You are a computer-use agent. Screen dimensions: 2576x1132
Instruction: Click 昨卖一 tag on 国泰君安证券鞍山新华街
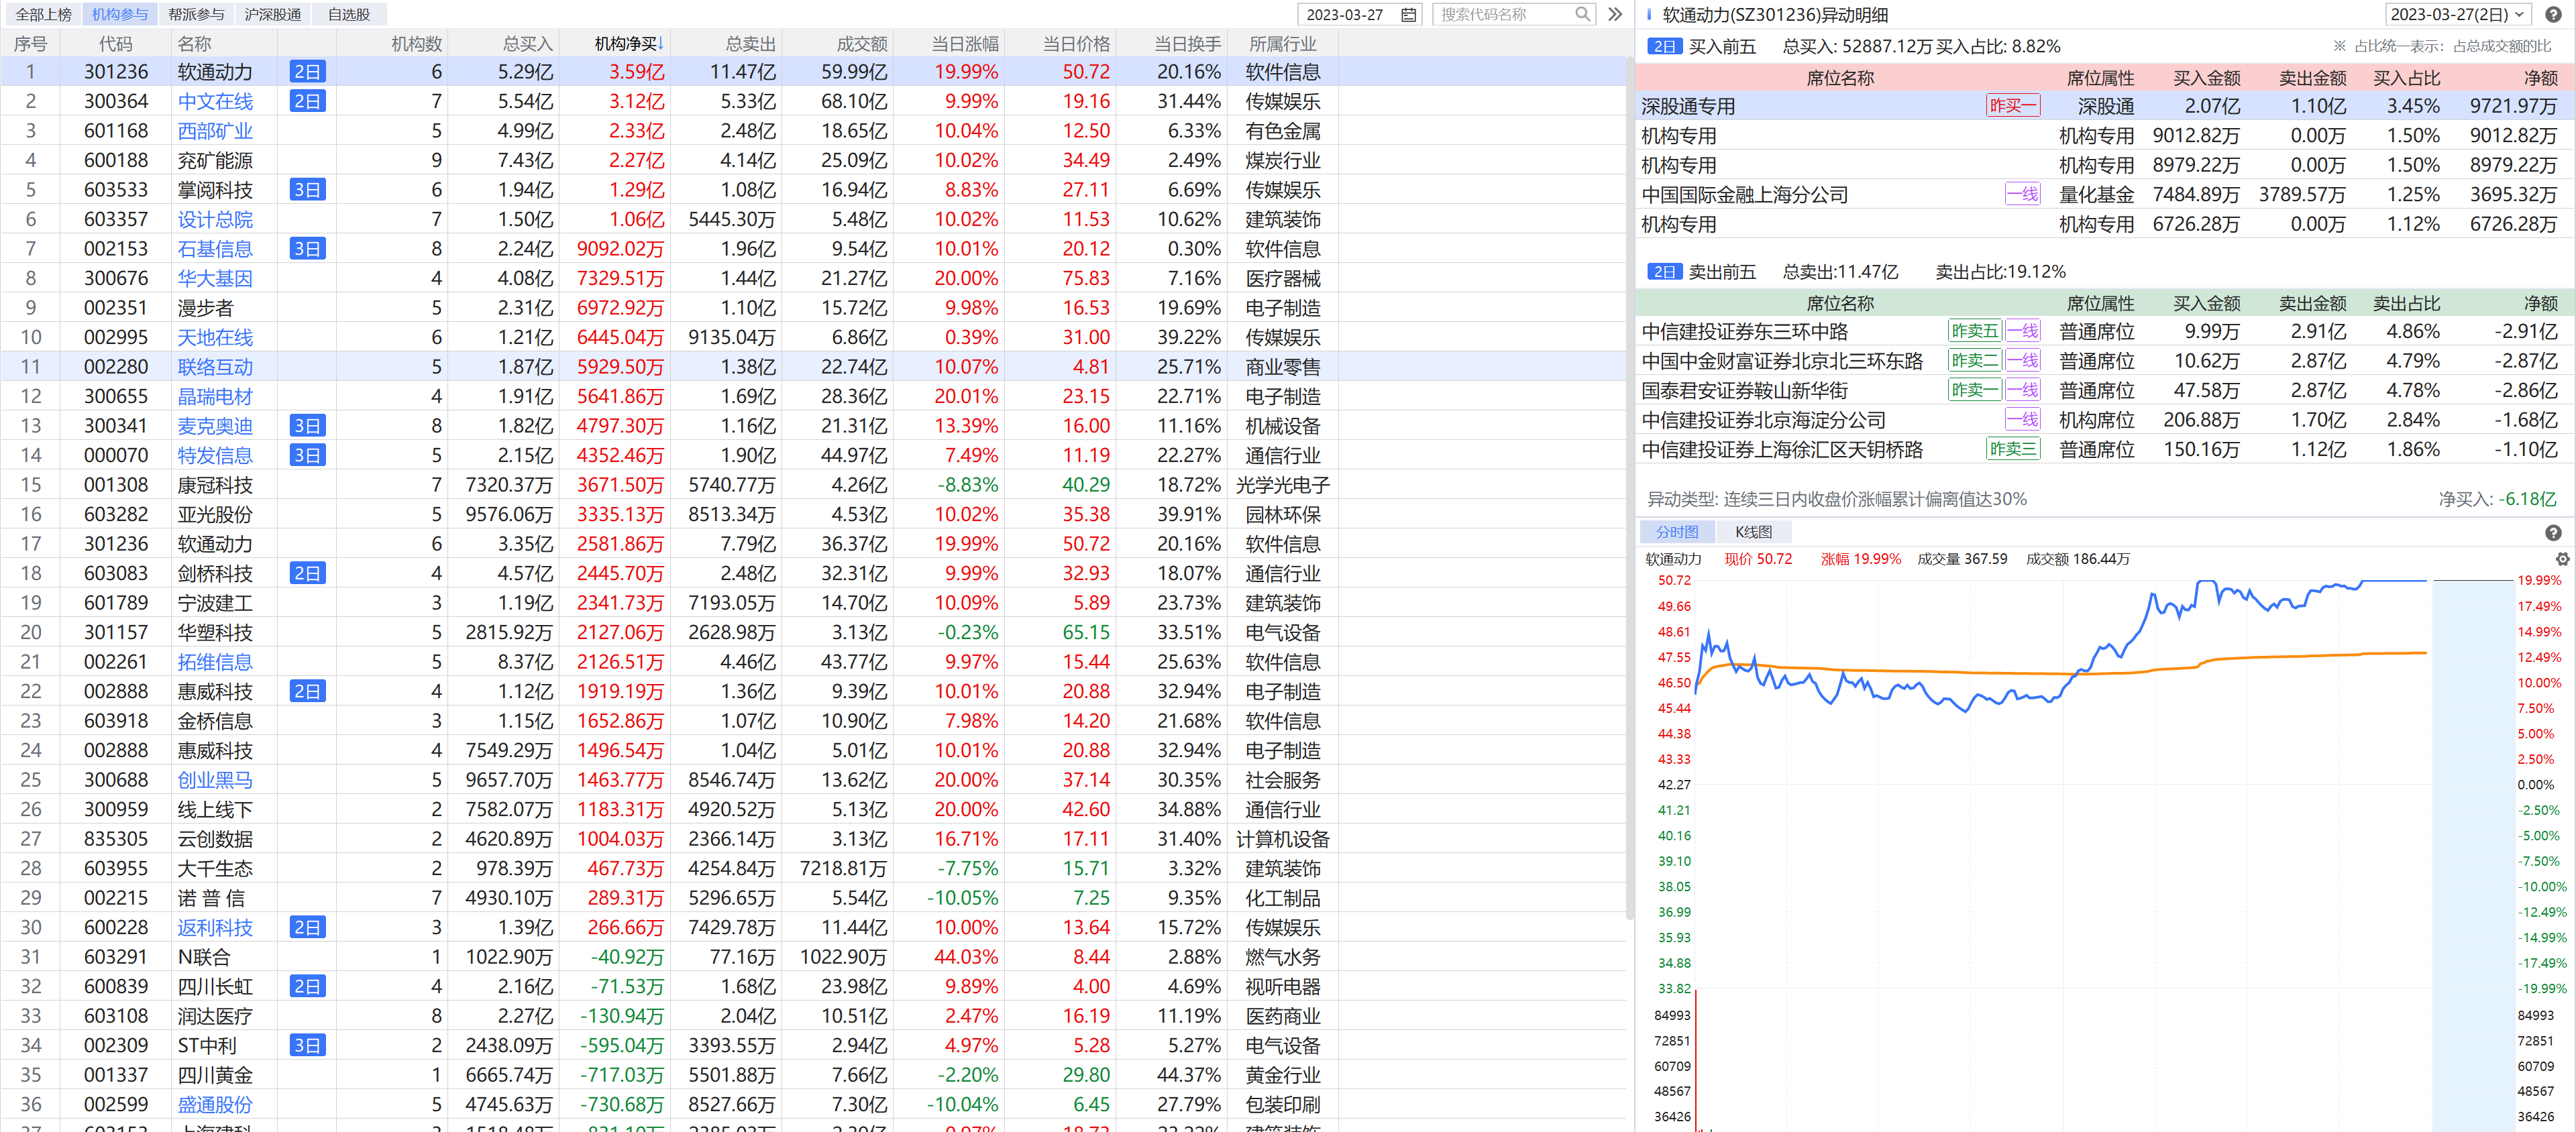[x=1975, y=390]
